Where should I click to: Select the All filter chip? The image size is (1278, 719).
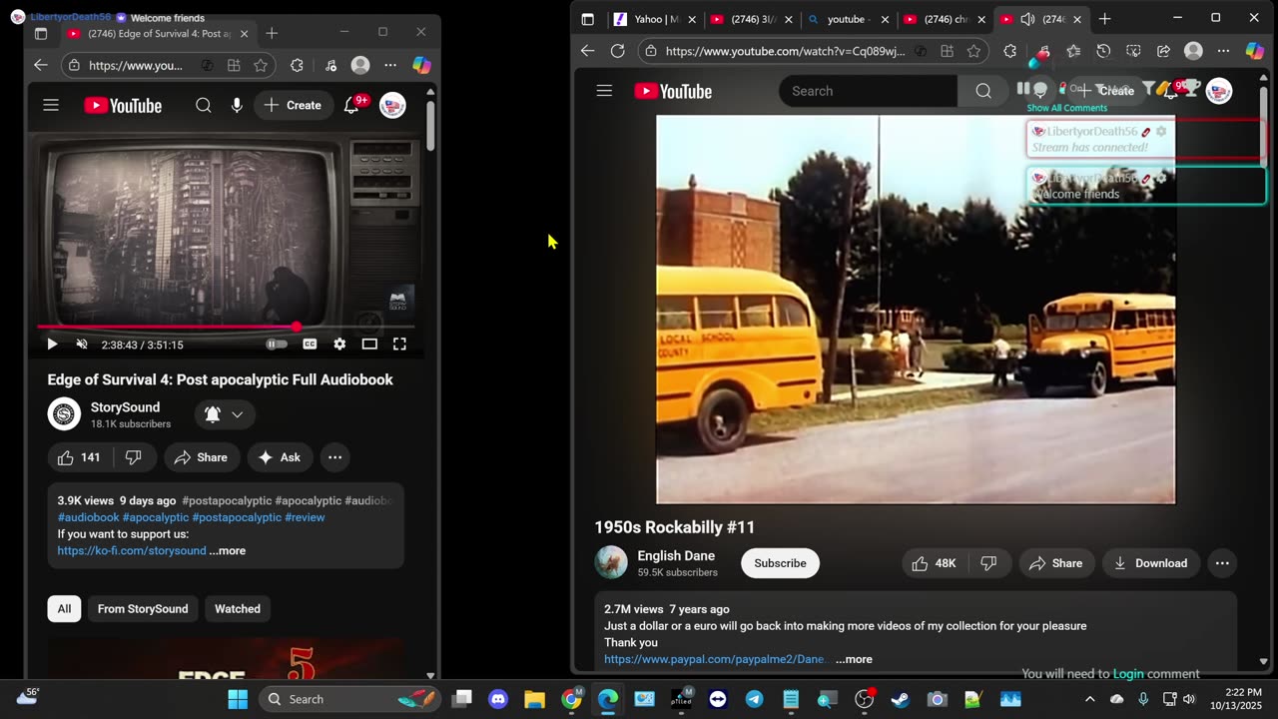point(64,609)
